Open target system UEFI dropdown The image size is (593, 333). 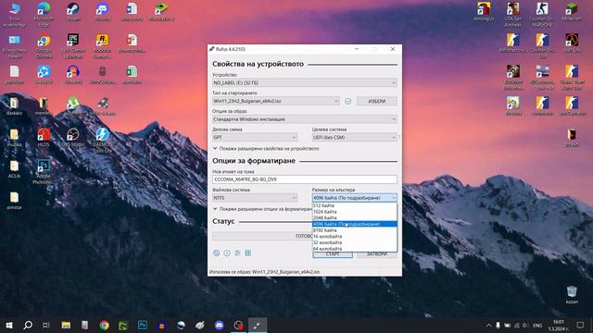(x=354, y=138)
